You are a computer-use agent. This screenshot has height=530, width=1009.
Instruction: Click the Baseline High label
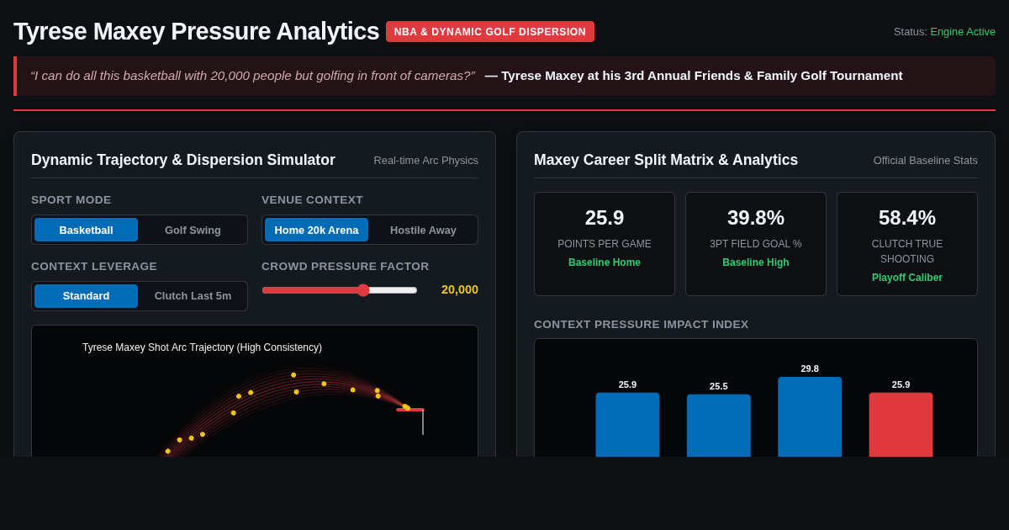click(756, 262)
